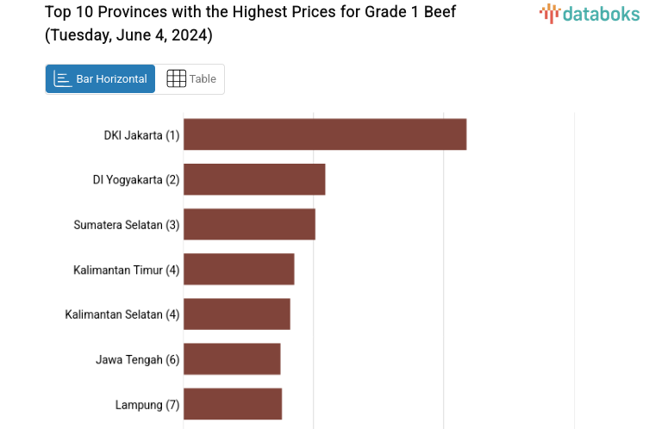
Task: Click the horizontal bar chart icon
Action: [63, 78]
